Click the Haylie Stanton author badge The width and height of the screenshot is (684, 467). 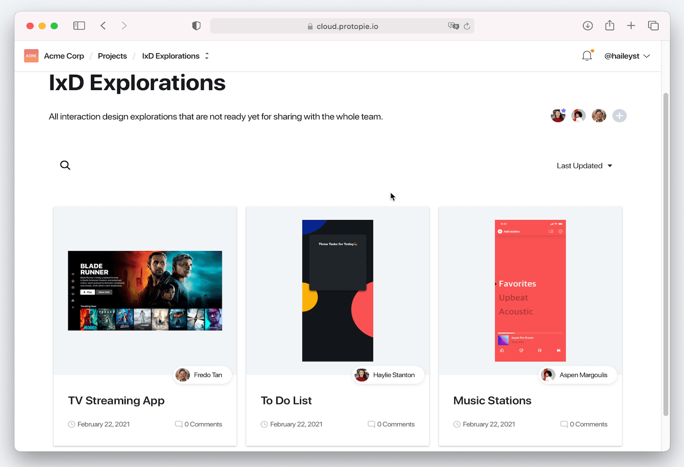click(x=388, y=375)
